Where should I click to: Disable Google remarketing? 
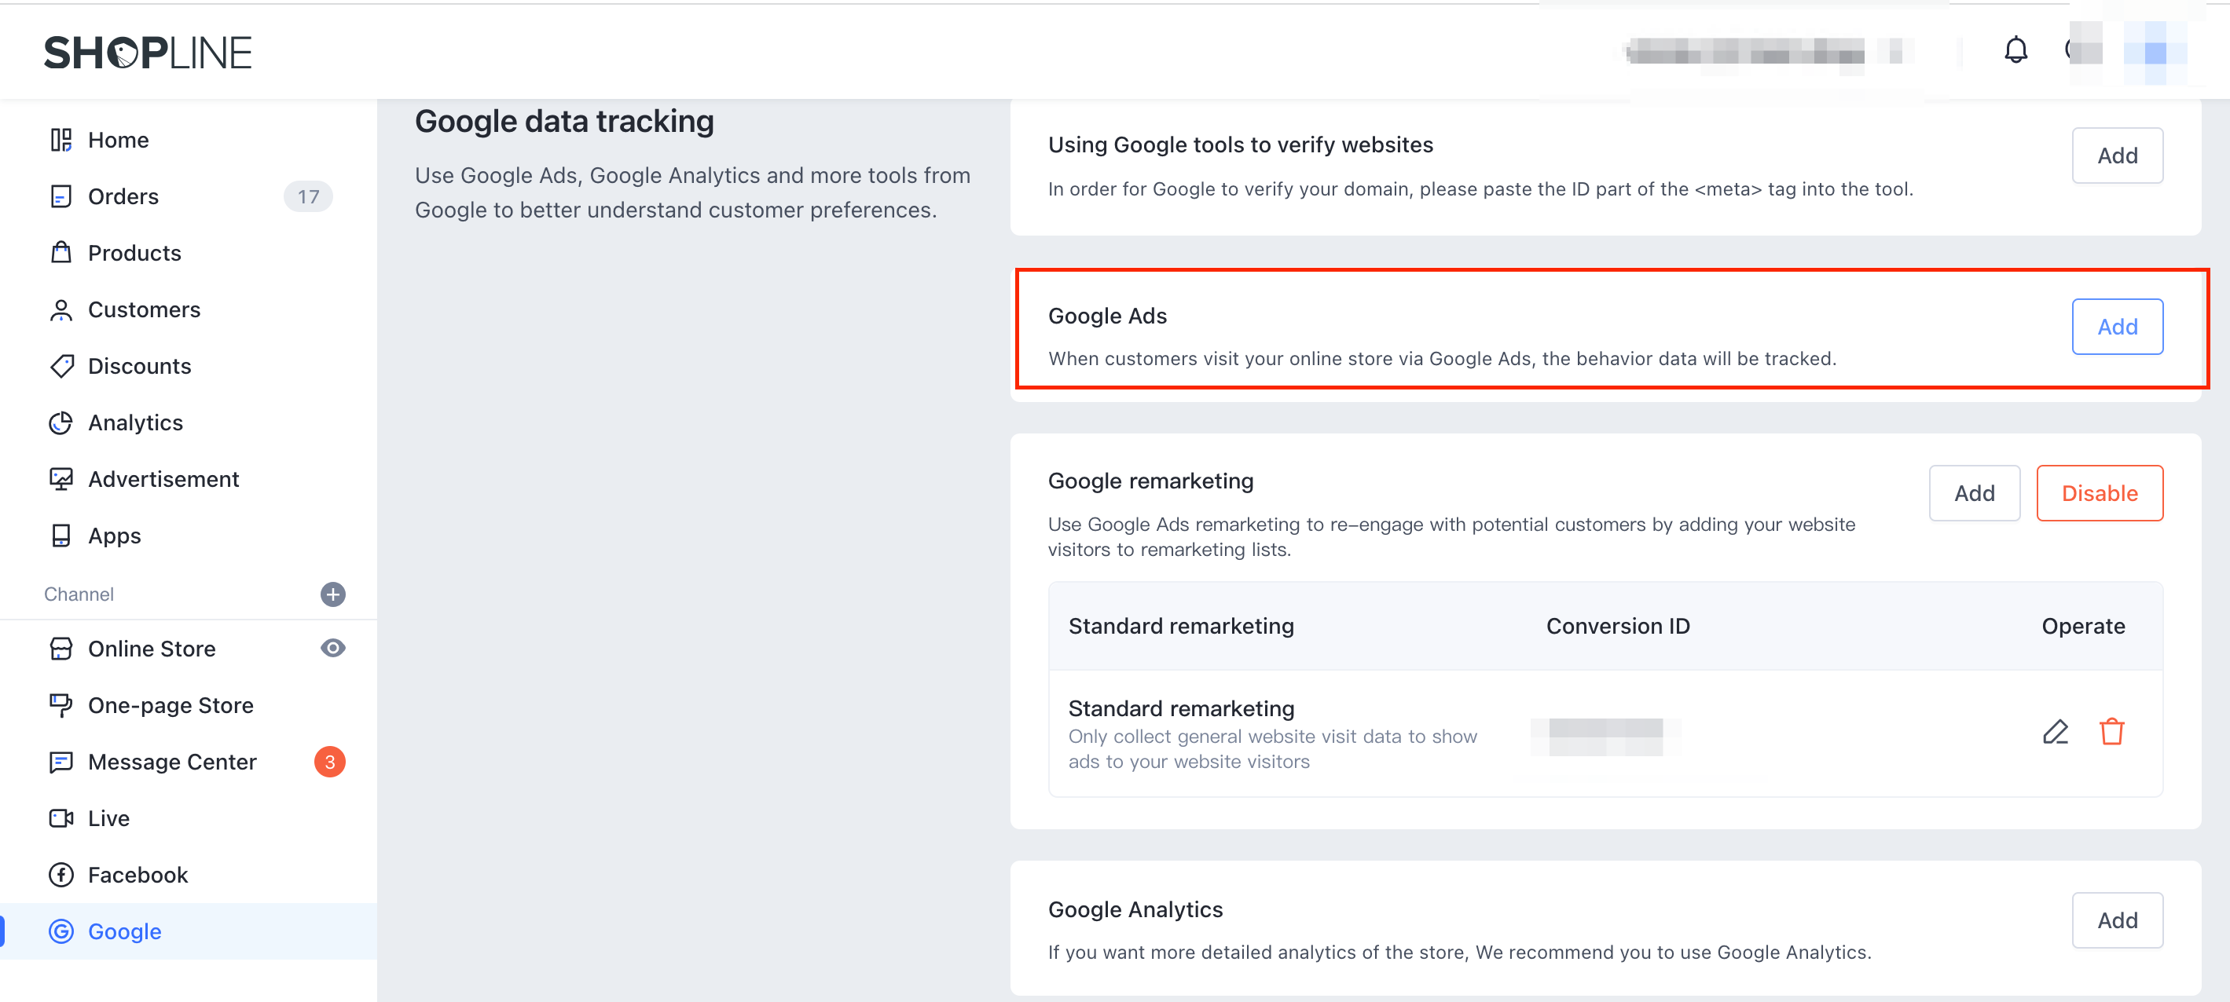(x=2099, y=493)
